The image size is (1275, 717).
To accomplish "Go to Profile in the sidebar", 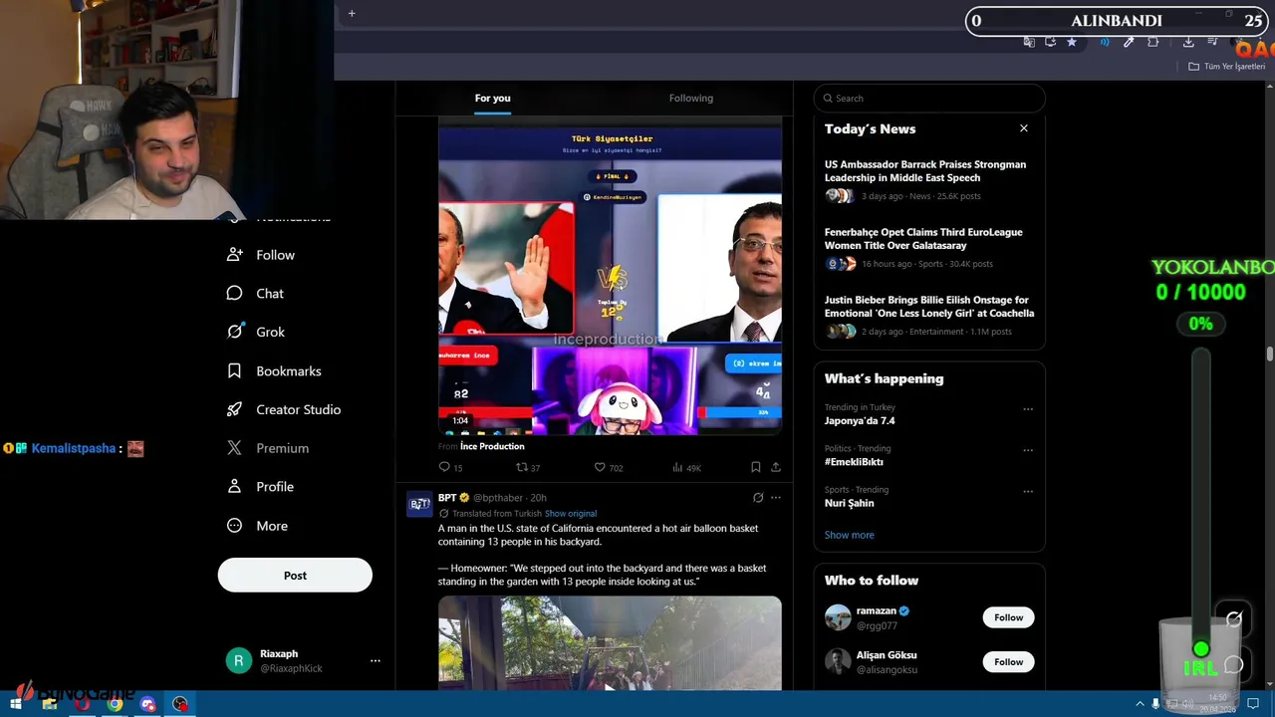I will tap(260, 487).
